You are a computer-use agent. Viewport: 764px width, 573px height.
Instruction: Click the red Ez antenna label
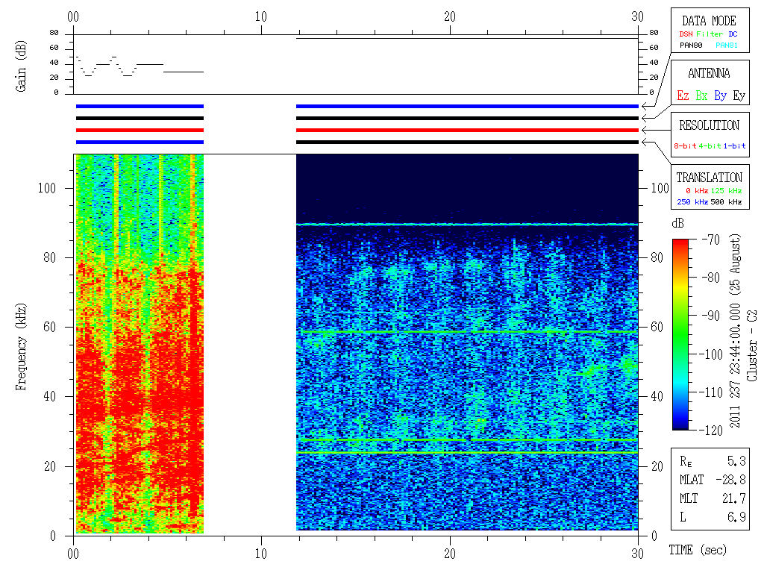[x=683, y=95]
